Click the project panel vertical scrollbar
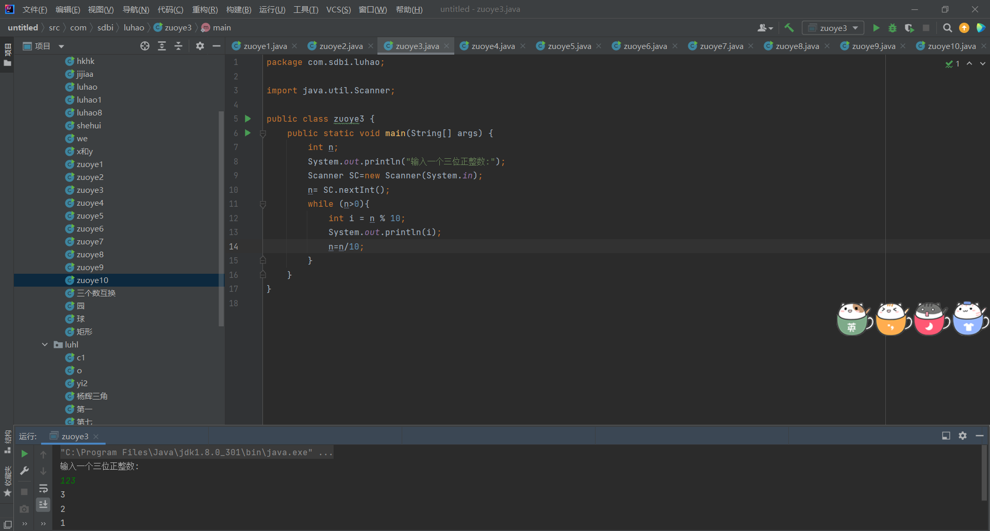990x531 pixels. click(x=221, y=217)
